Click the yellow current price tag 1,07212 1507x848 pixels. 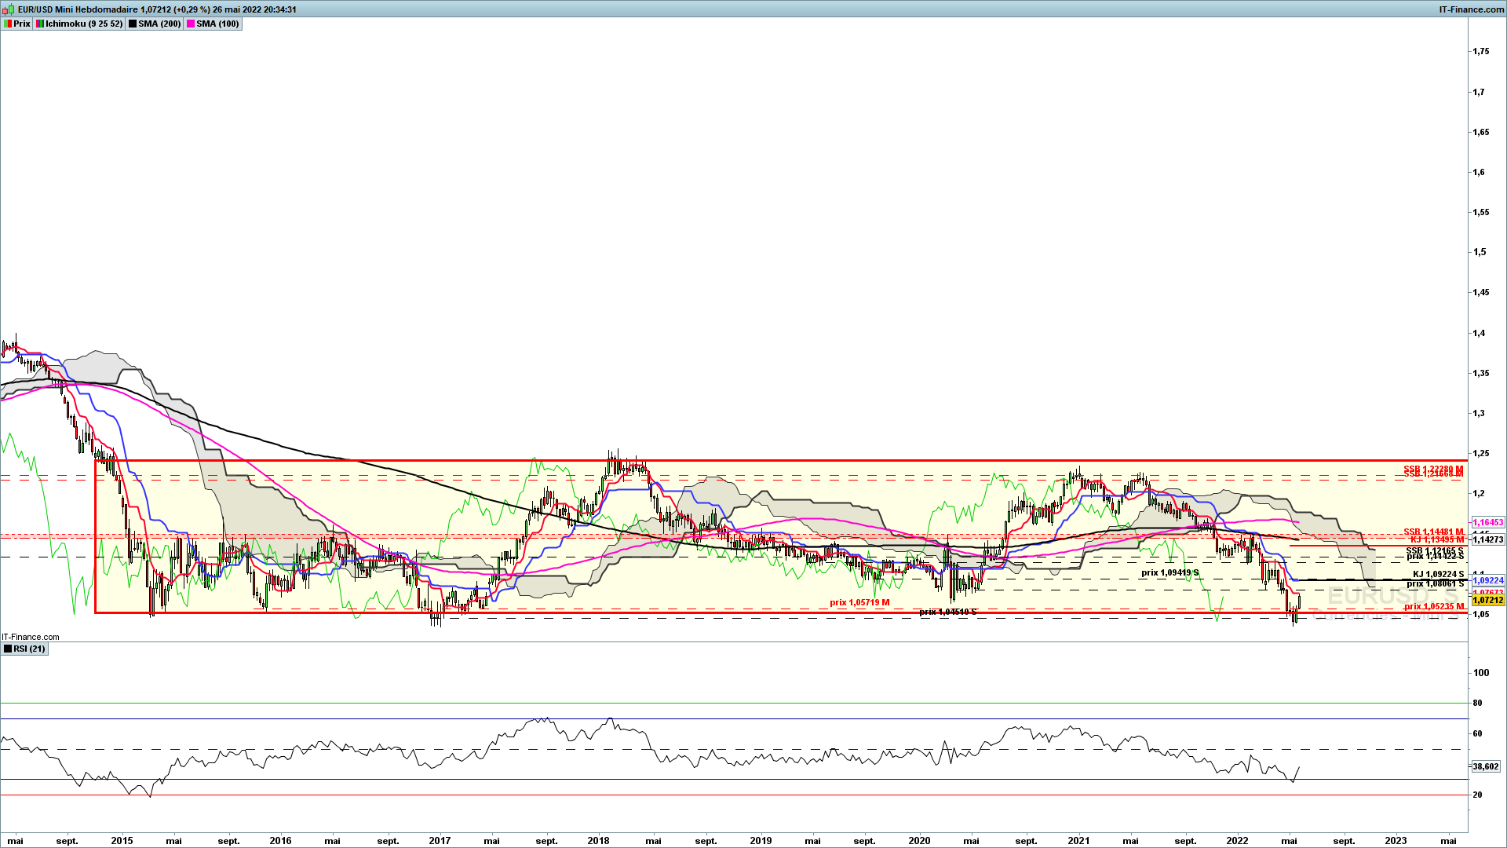pyautogui.click(x=1487, y=601)
